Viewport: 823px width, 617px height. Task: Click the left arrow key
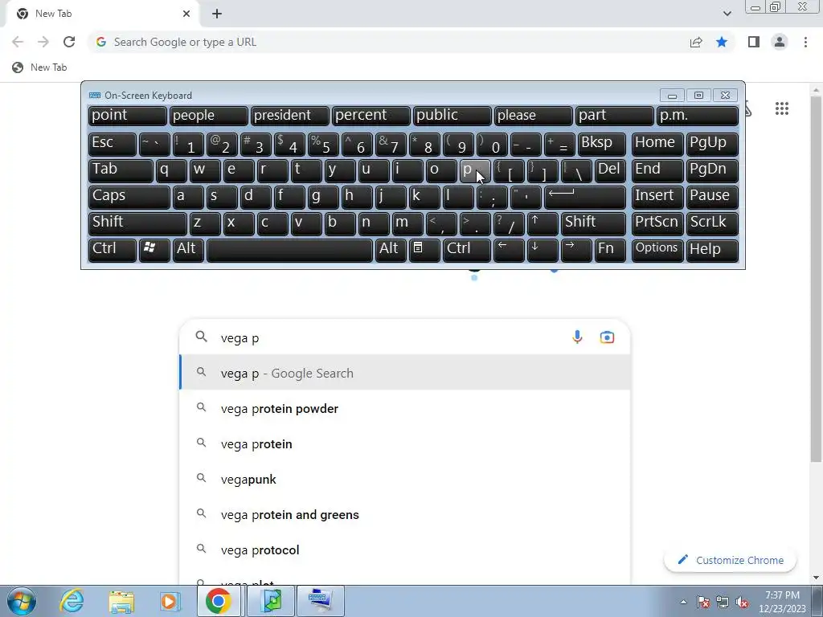pyautogui.click(x=509, y=250)
